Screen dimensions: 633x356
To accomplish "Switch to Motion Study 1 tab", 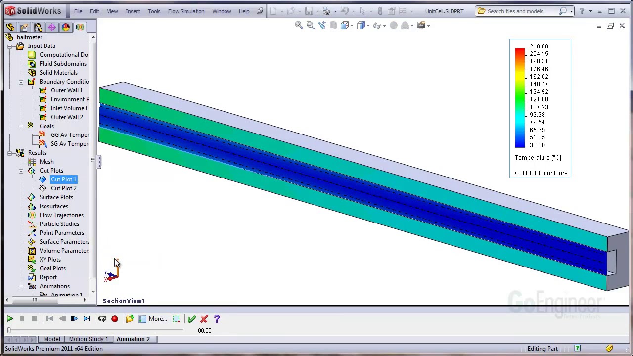I will (88, 339).
